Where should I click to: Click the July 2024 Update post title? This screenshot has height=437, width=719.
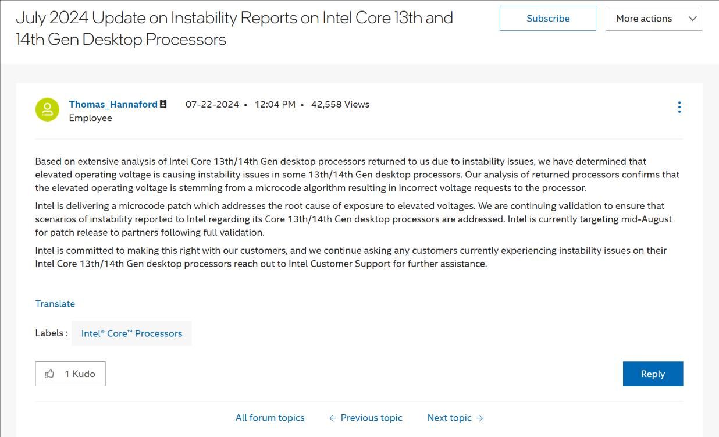(234, 29)
